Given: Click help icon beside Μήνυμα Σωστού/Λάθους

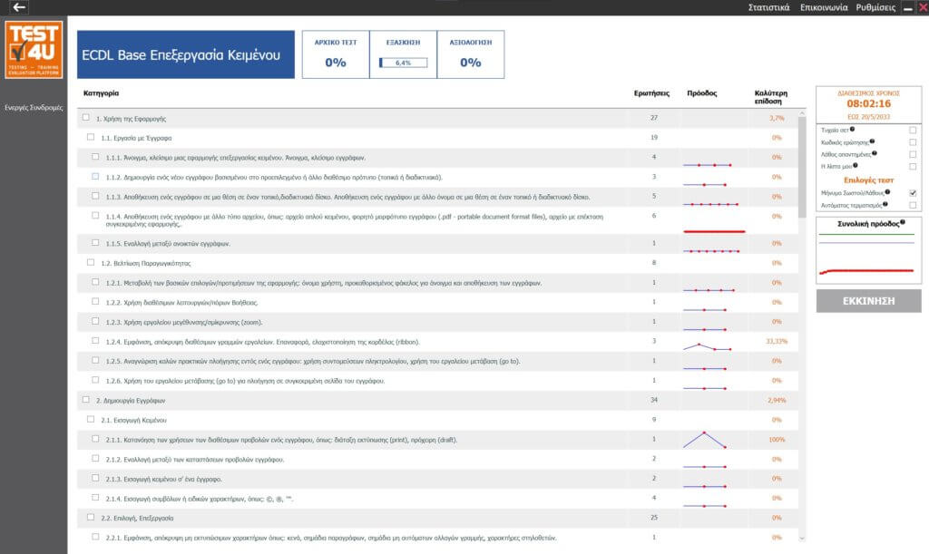Looking at the screenshot, I should 886,192.
